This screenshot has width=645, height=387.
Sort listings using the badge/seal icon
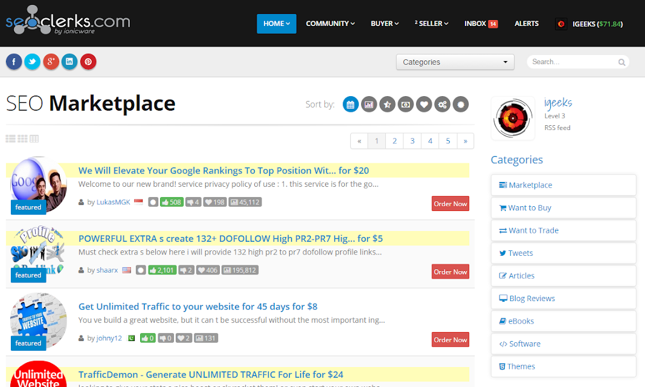(x=461, y=105)
